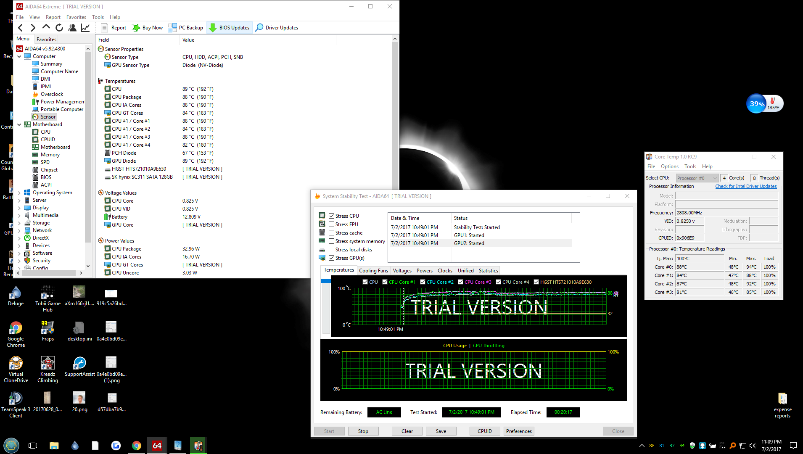Open stability test Preferences
This screenshot has height=454, width=803.
[x=519, y=431]
